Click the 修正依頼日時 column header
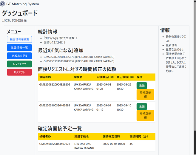 pos(125,77)
